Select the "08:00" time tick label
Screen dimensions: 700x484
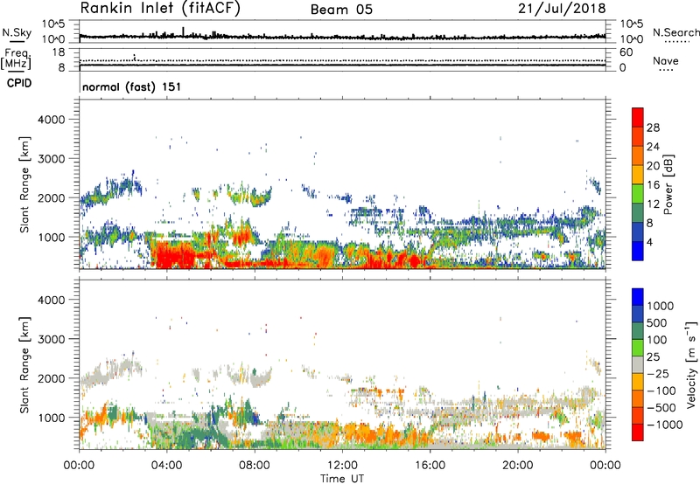(255, 466)
